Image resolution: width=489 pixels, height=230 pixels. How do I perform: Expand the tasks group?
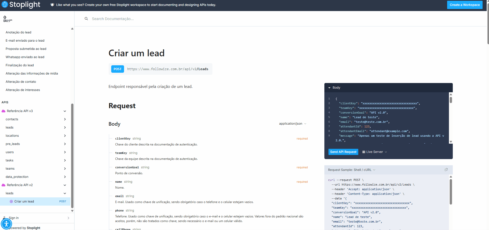[x=65, y=160]
